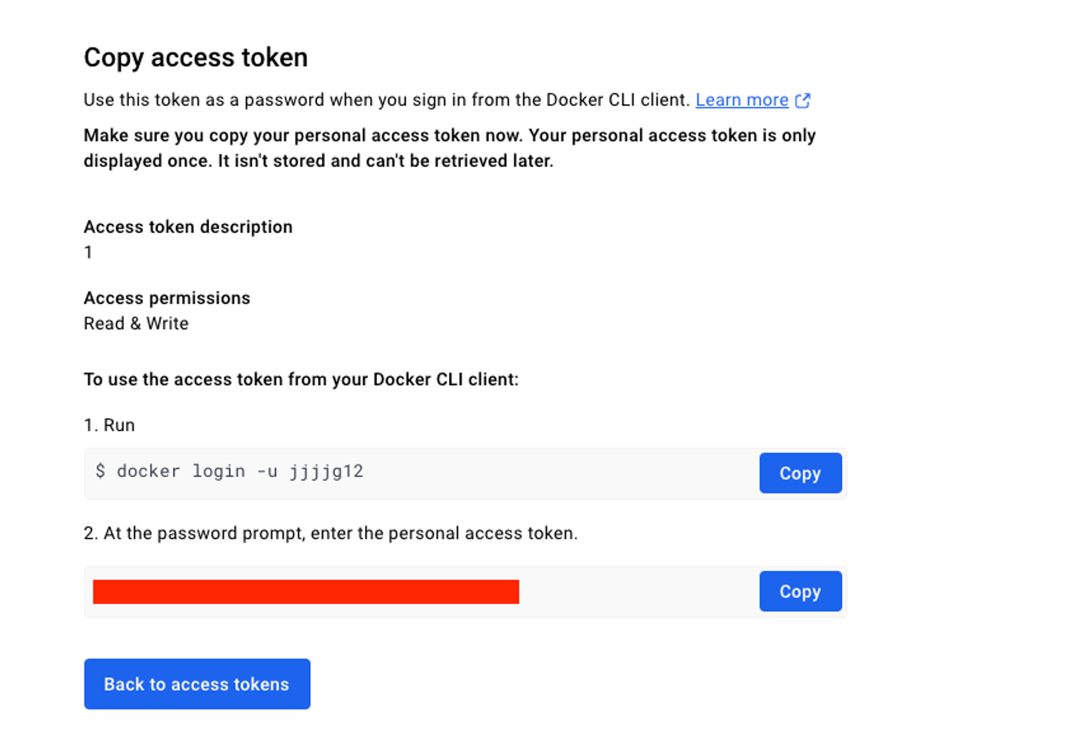Screen dimensions: 1076x751
Task: Copy the docker login command
Action: (800, 473)
